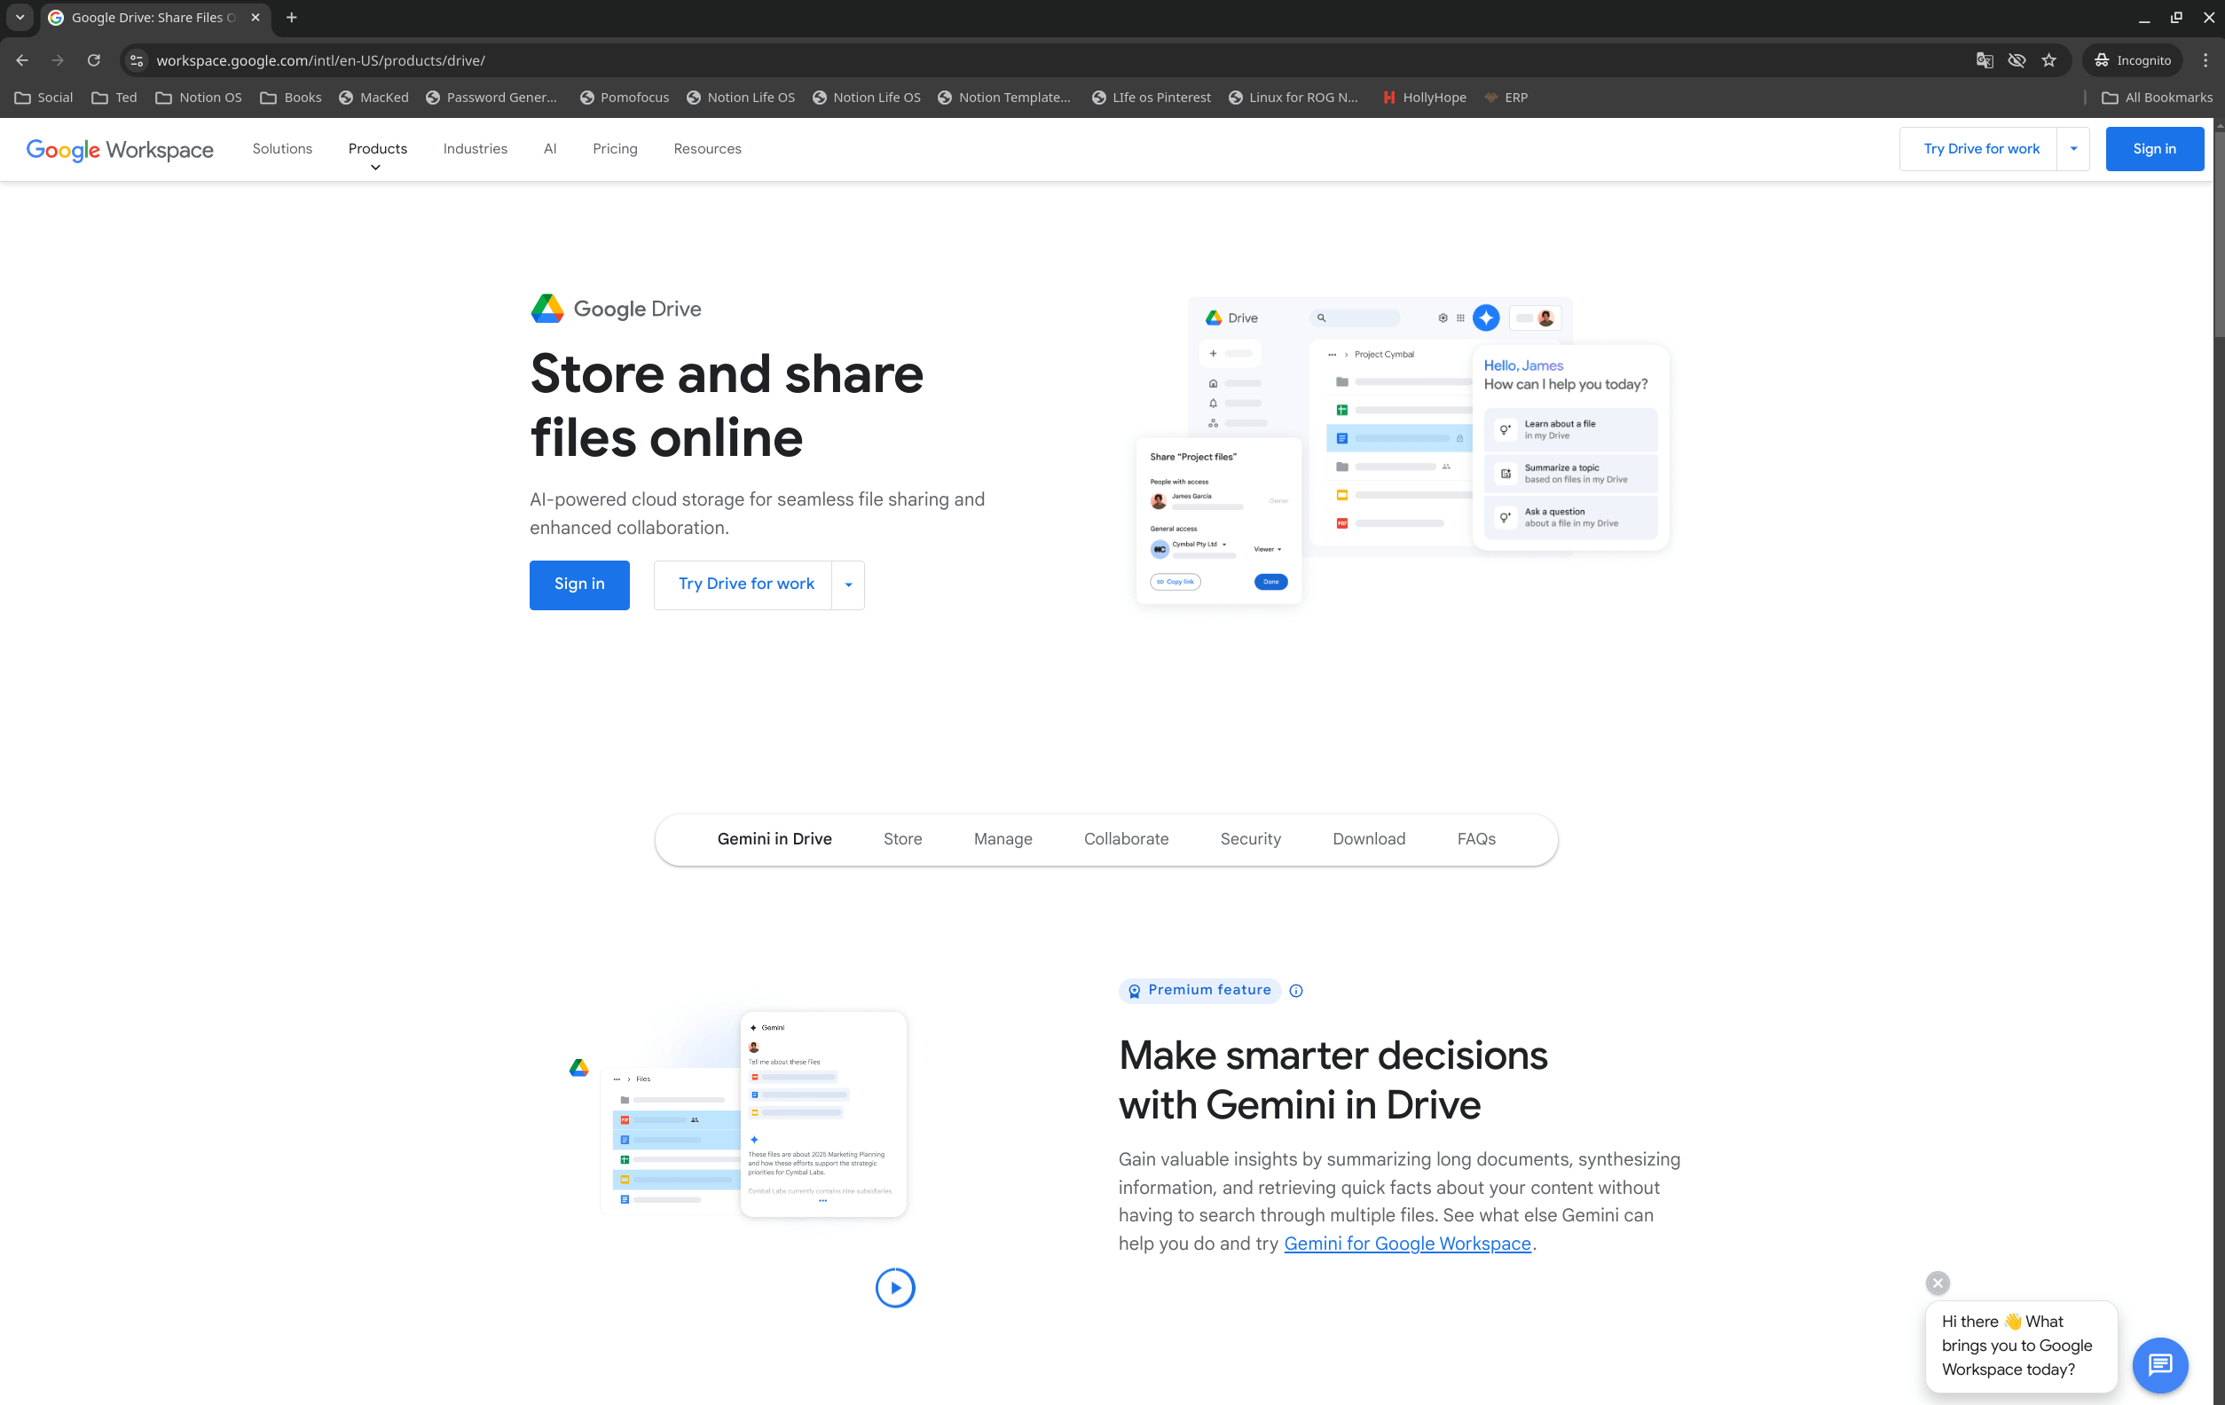Click third-party cookies blocked eye icon
2225x1405 pixels.
(2017, 60)
